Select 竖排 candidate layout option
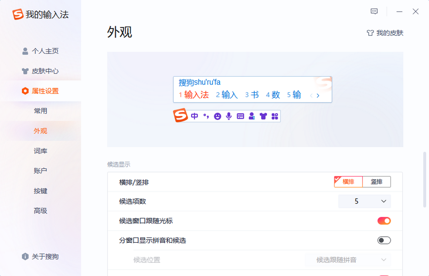429x276 pixels. click(x=376, y=182)
